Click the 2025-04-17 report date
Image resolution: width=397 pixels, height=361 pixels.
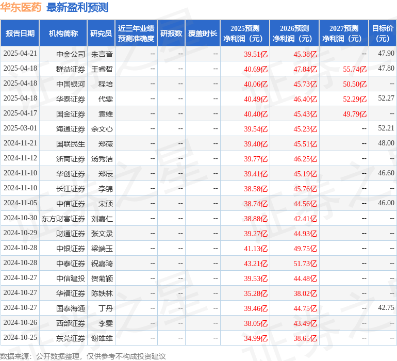click(x=20, y=113)
